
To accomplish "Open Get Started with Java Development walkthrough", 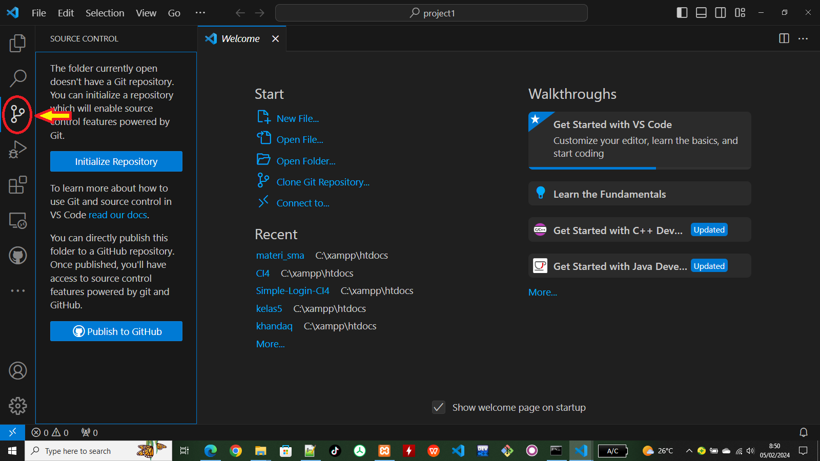I will 640,266.
